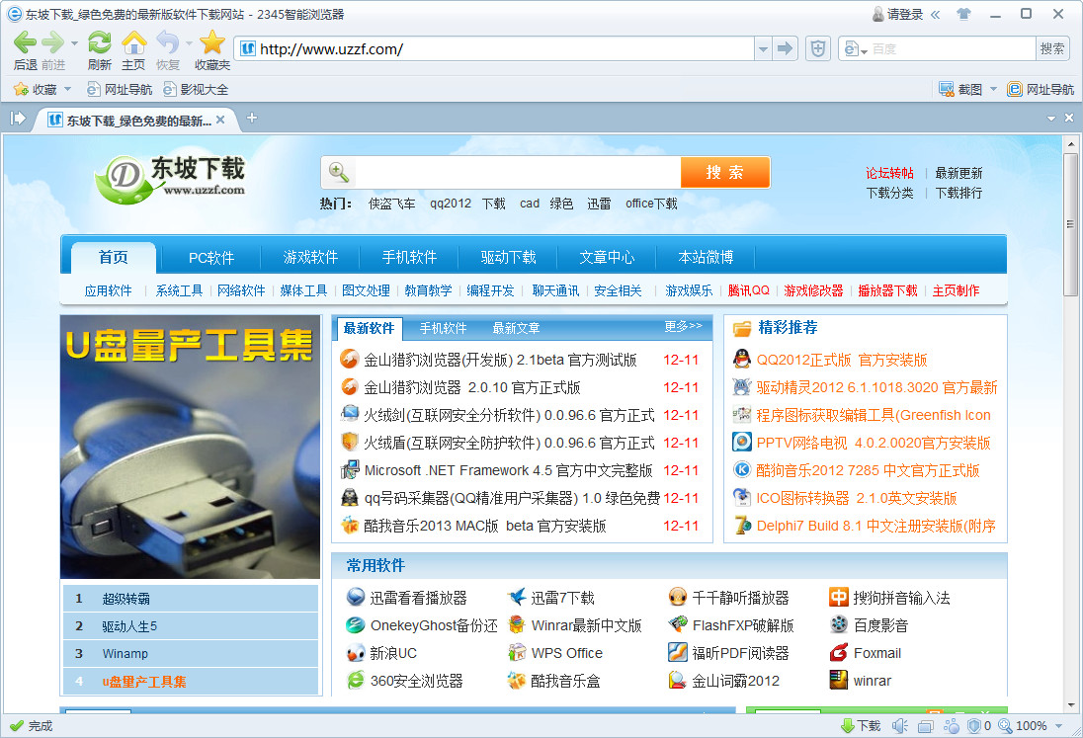Click the 截图 screenshot tool icon
Image resolution: width=1083 pixels, height=738 pixels.
947,89
